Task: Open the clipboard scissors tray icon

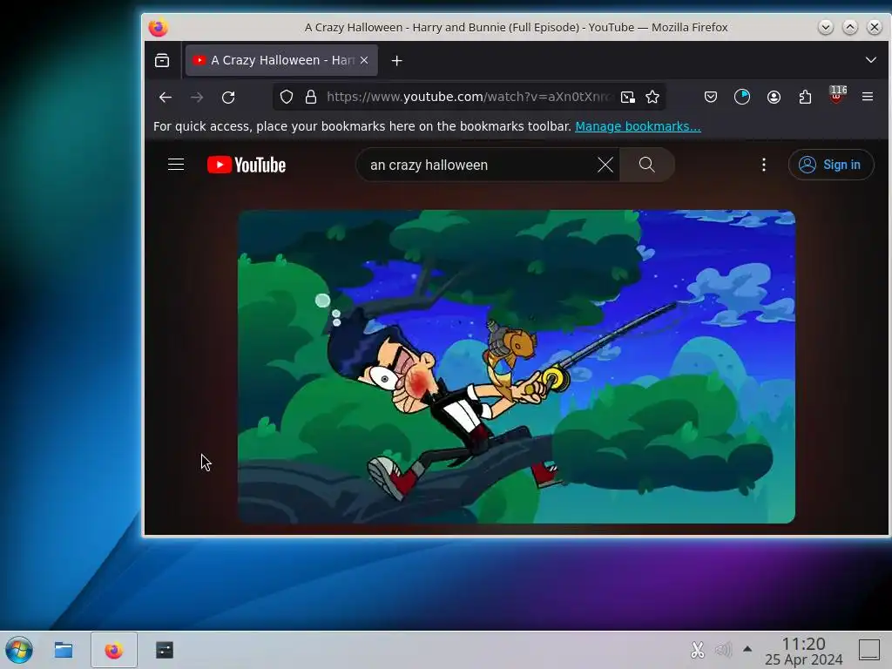Action: click(698, 650)
